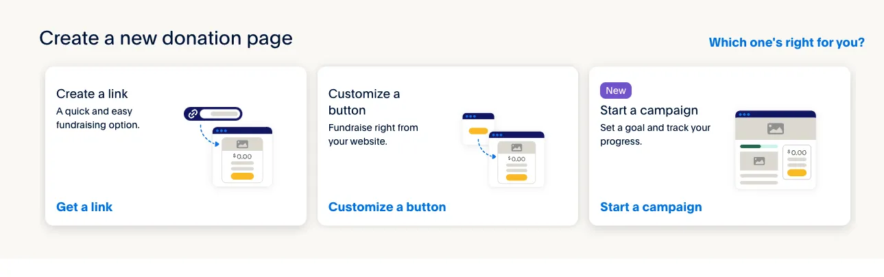This screenshot has width=884, height=277.
Task: Click the chain link icon in illustration
Action: pyautogui.click(x=193, y=114)
